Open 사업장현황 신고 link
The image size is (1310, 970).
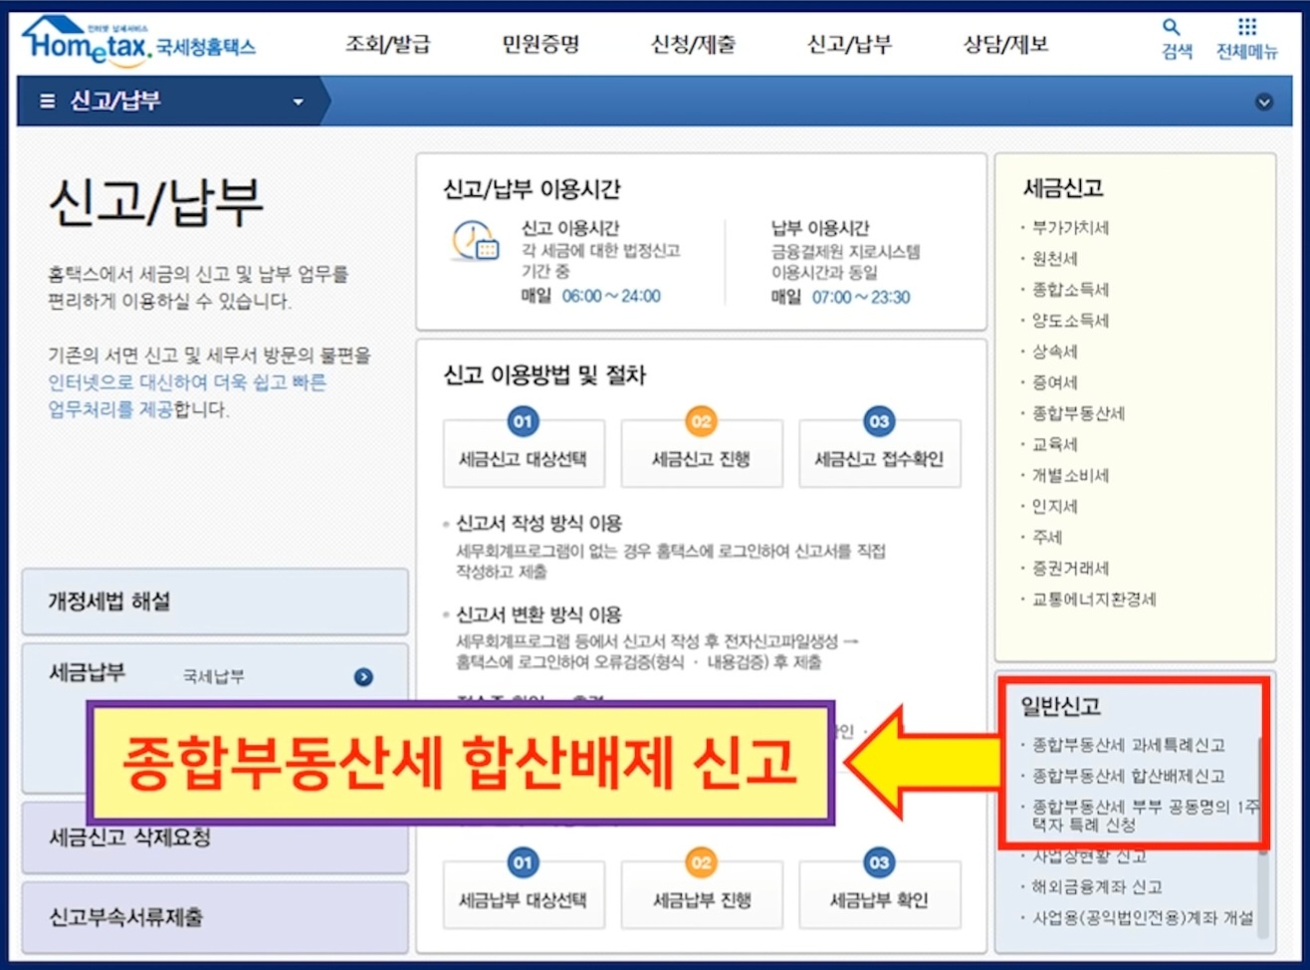tap(1089, 856)
